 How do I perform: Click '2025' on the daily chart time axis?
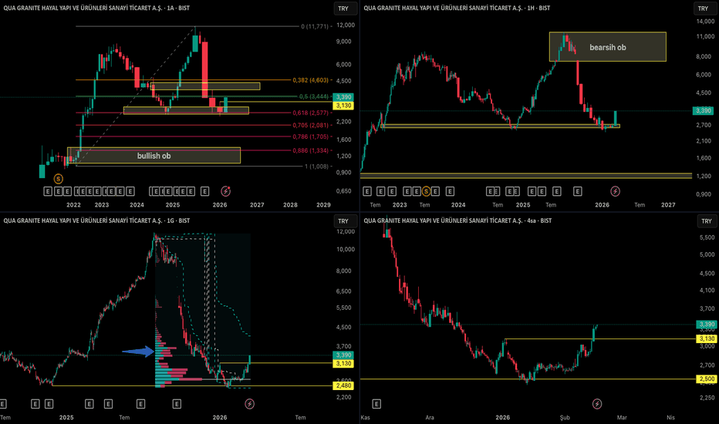pos(66,418)
